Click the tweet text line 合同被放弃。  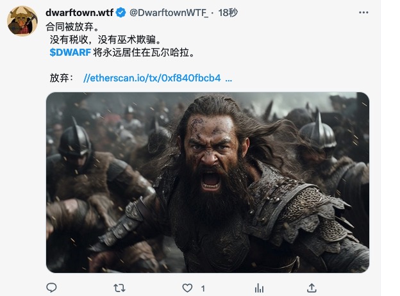[72, 26]
